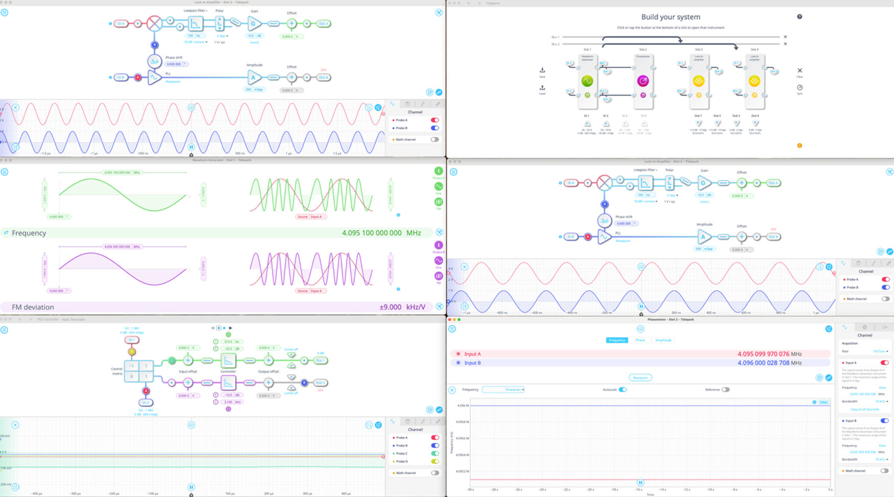This screenshot has height=497, width=894.
Task: Open the PID Controller main menu icon
Action: pyautogui.click(x=5, y=330)
